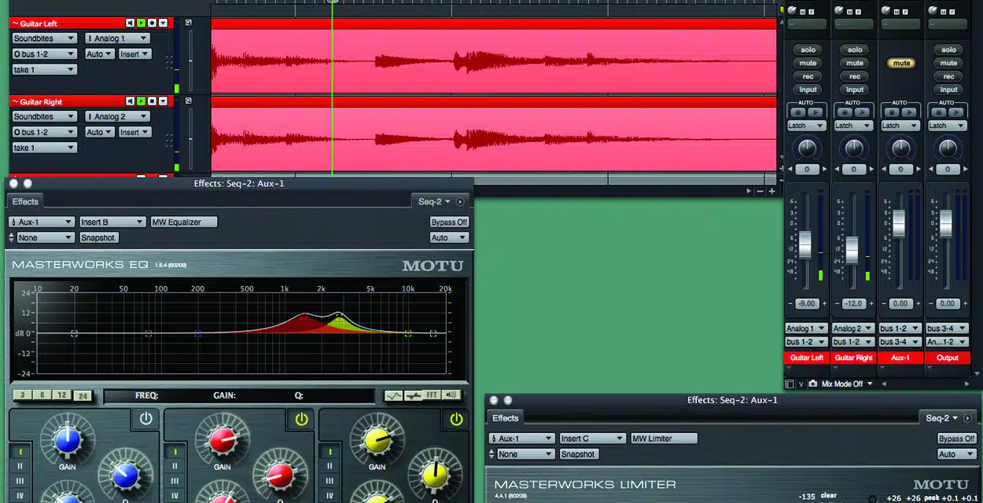Open the Seq-2 dropdown in the EQ effects window

click(434, 201)
